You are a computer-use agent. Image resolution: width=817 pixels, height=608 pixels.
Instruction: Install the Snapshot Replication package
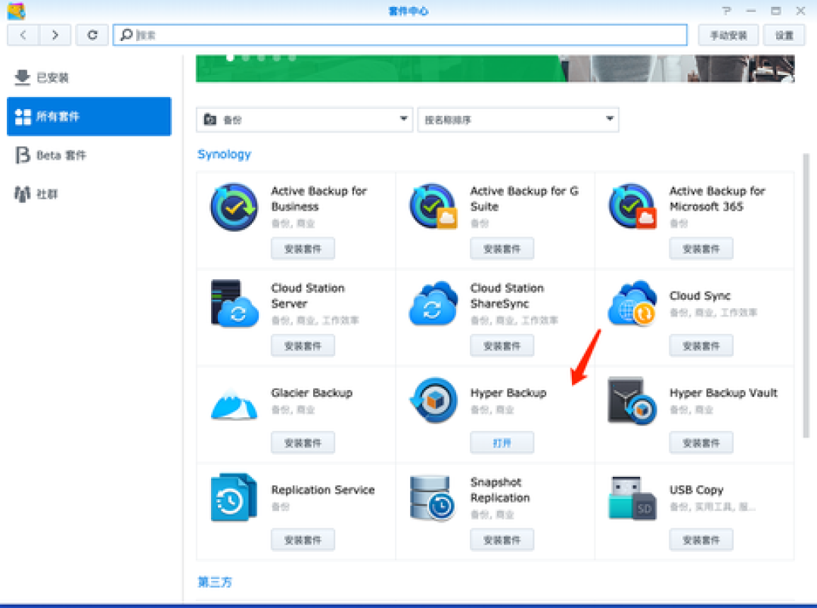(x=502, y=540)
